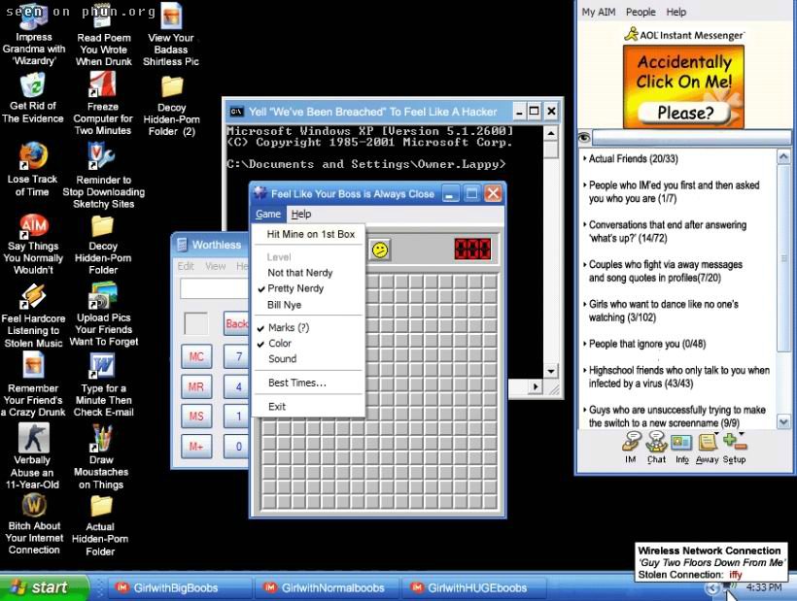This screenshot has height=601, width=797.
Task: Click the Minesweeper smiley face button
Action: pos(379,250)
